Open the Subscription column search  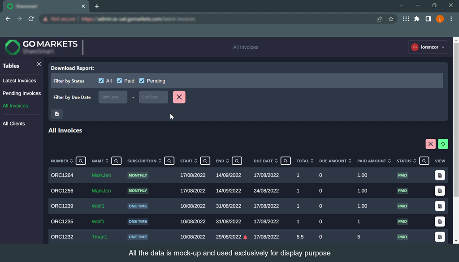[169, 161]
